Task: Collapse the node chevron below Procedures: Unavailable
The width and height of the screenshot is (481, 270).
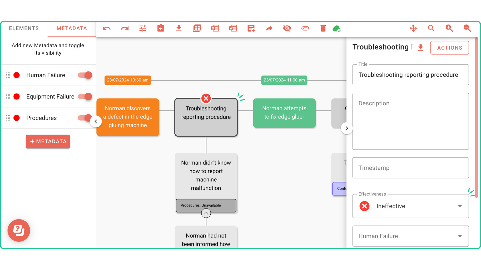Action: pyautogui.click(x=206, y=213)
